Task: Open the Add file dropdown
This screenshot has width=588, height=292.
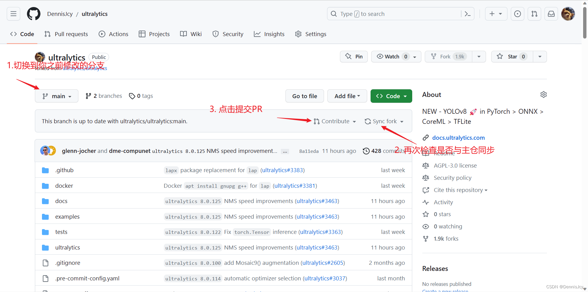Action: [347, 96]
